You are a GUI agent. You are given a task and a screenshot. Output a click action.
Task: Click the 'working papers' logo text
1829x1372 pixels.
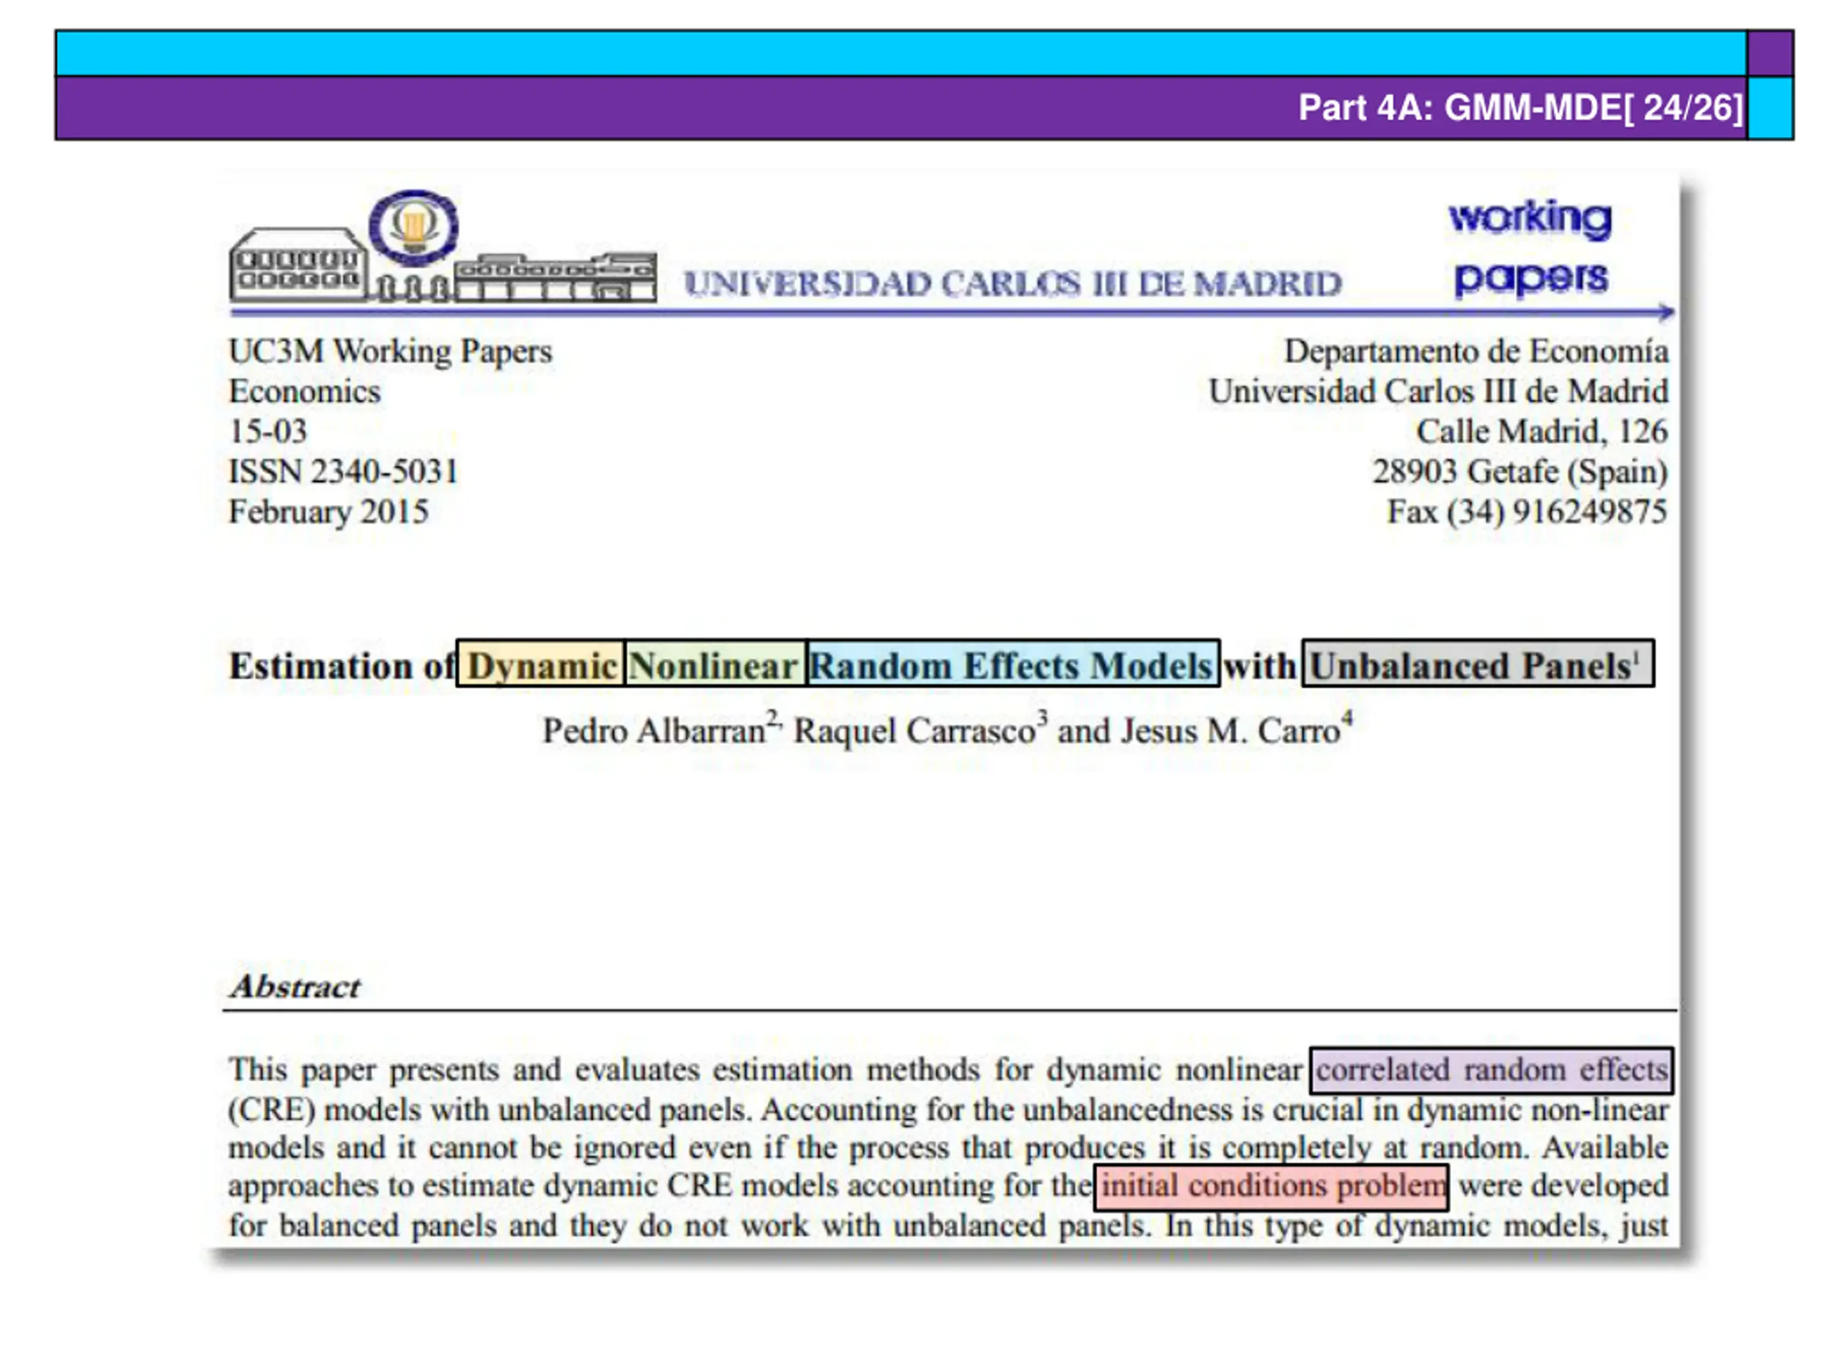(1530, 247)
